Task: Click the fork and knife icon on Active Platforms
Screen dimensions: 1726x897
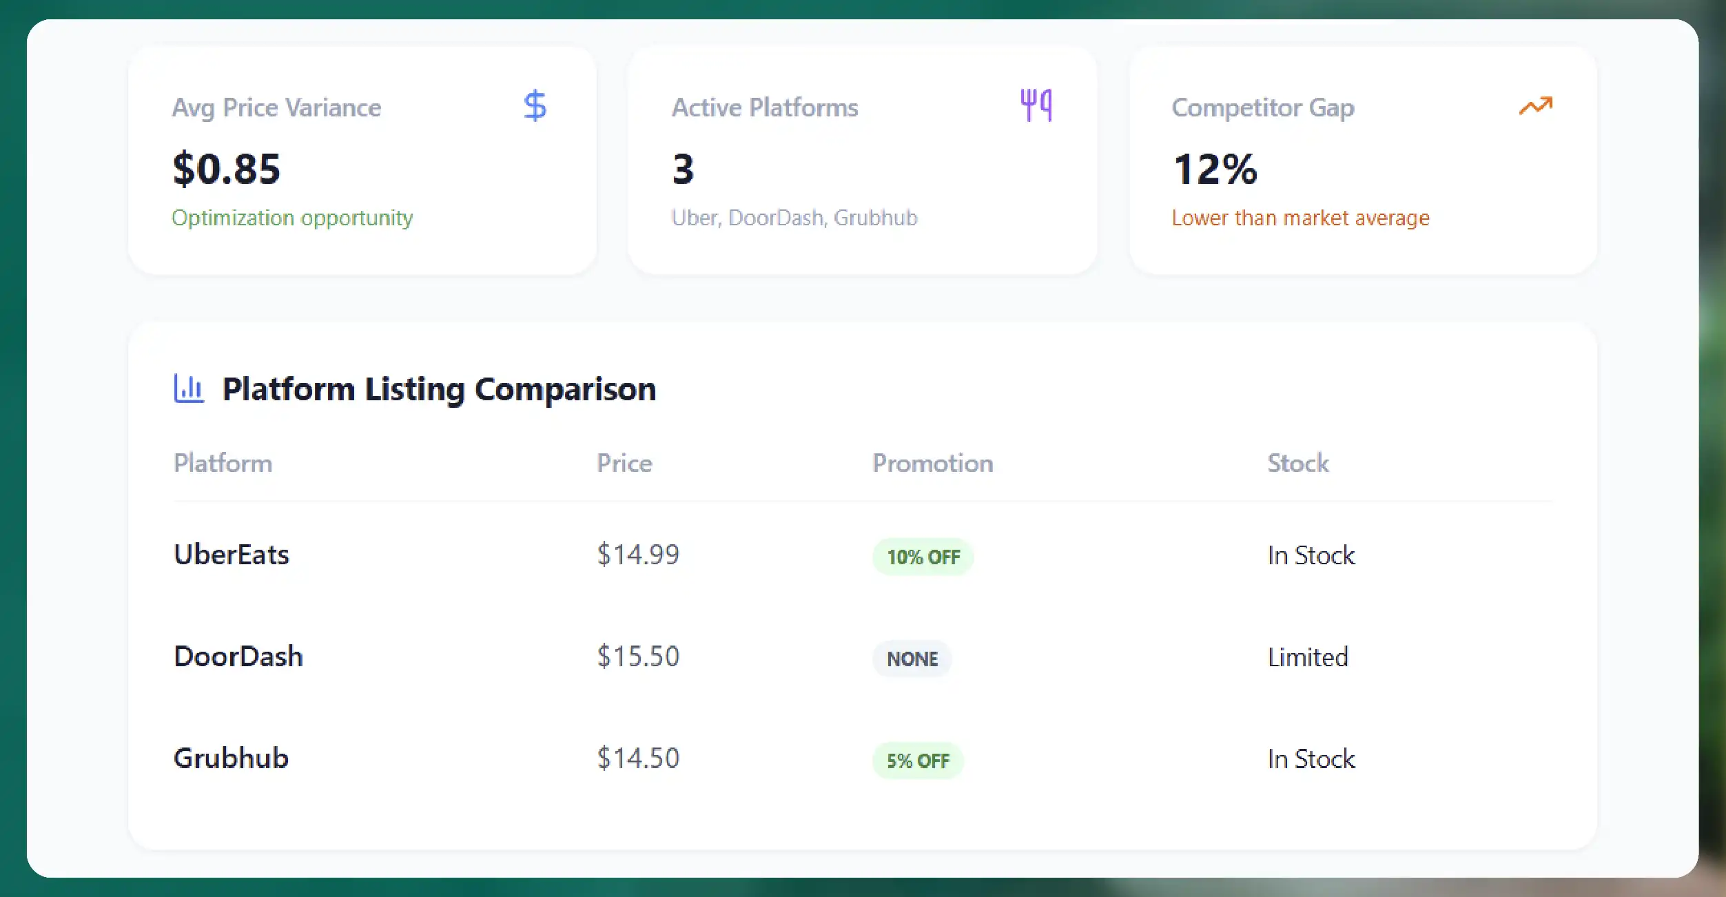Action: 1036,105
